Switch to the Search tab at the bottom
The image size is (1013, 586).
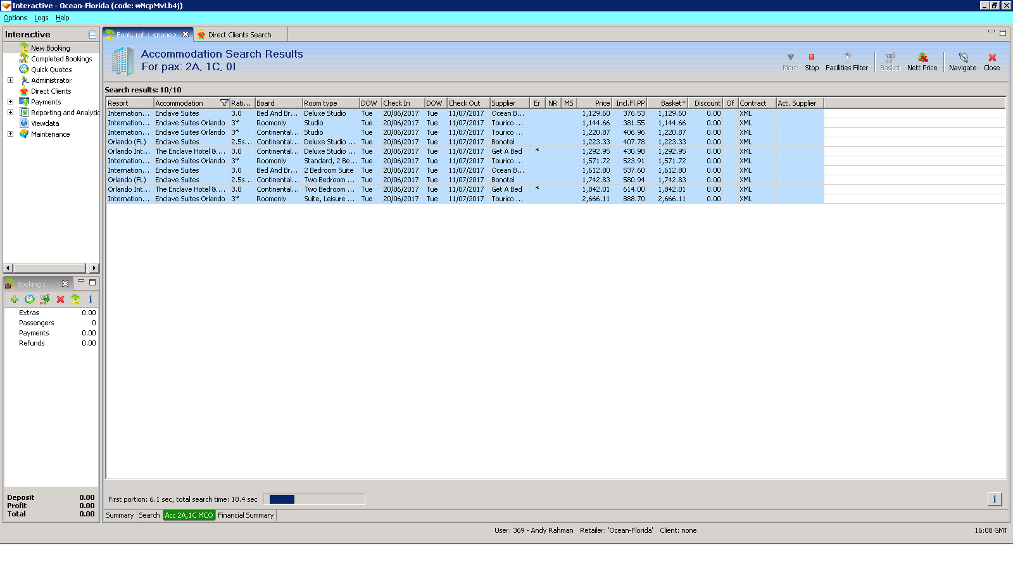(149, 515)
